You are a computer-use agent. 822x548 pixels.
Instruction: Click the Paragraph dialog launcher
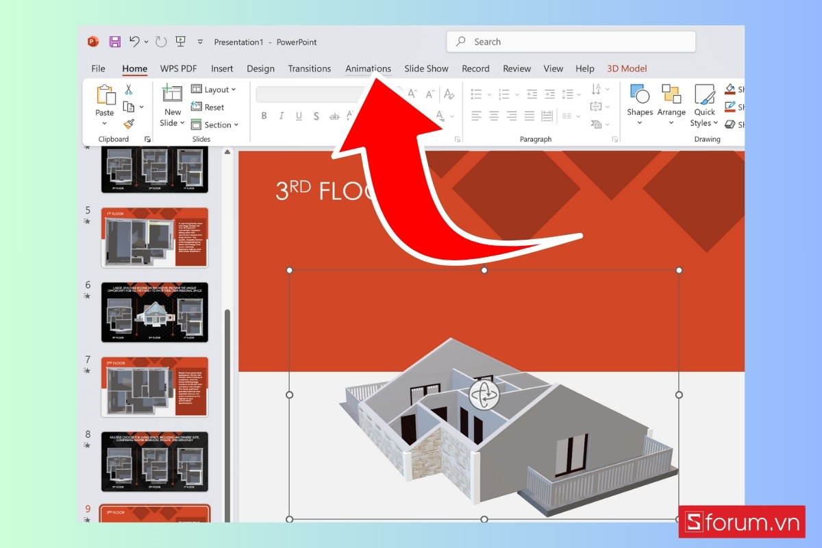pyautogui.click(x=613, y=139)
